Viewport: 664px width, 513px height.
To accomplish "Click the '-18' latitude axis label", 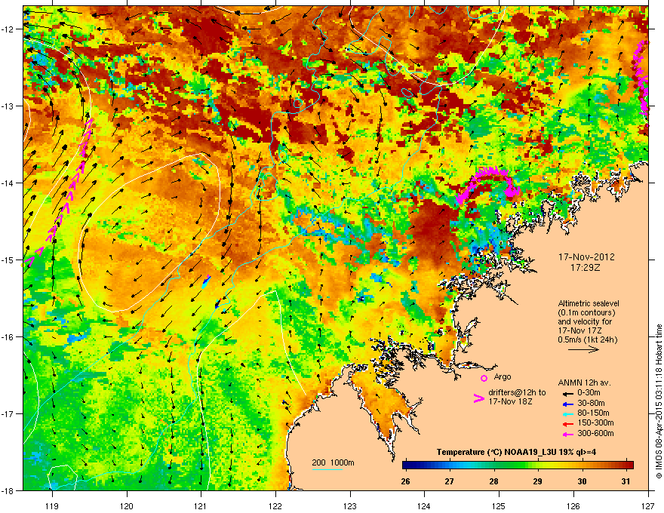I will pyautogui.click(x=8, y=490).
